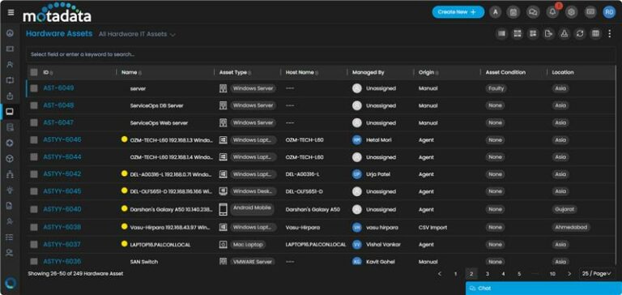The height and width of the screenshot is (295, 622).
Task: Open checklist tasks icon in sidebar
Action: [x=10, y=237]
